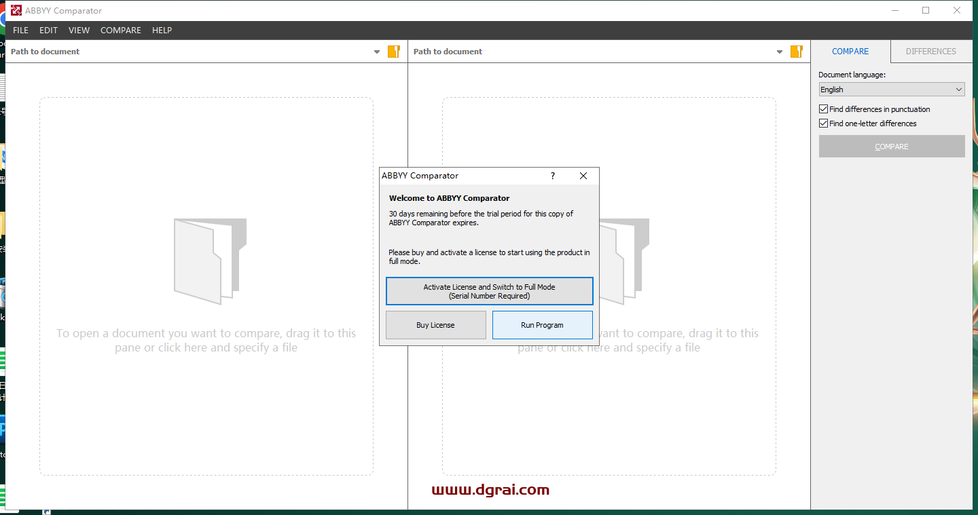This screenshot has width=978, height=515.
Task: Open the COMPARE menu
Action: click(x=121, y=31)
